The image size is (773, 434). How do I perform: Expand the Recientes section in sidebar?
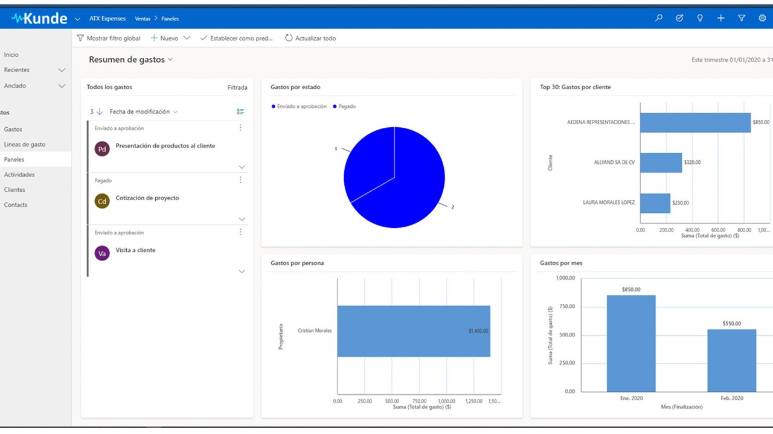pos(62,70)
